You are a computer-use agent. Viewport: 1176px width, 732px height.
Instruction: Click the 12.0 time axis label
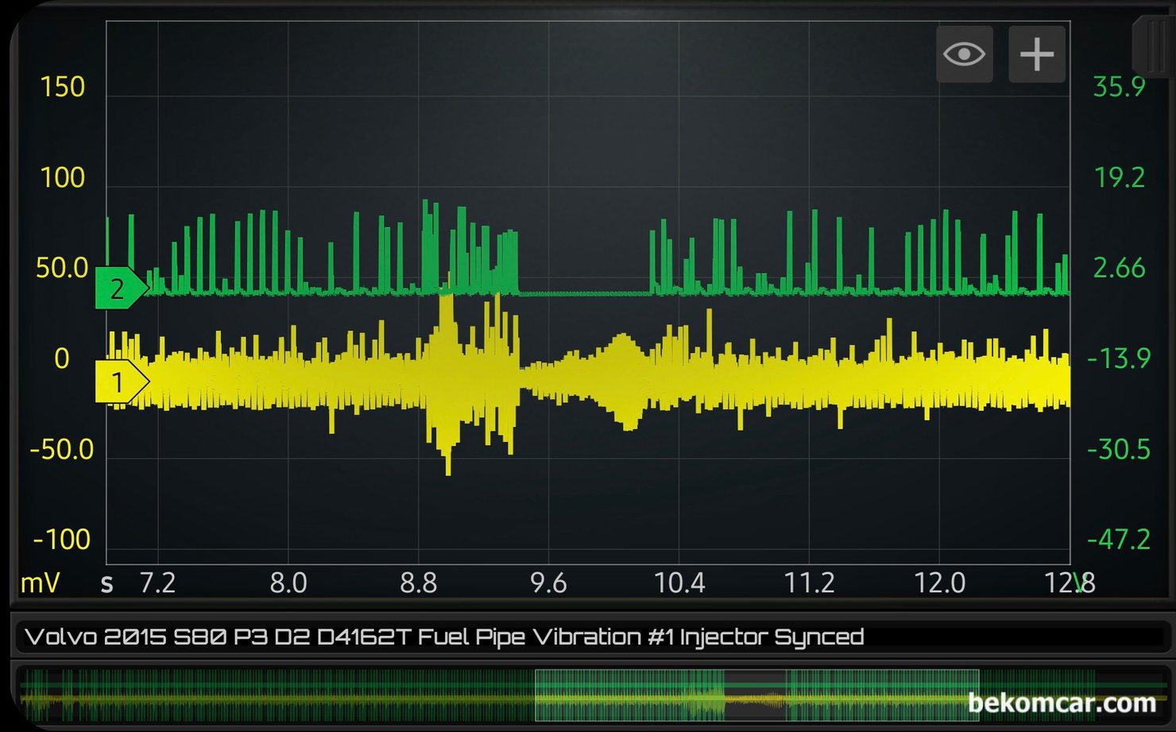(939, 583)
